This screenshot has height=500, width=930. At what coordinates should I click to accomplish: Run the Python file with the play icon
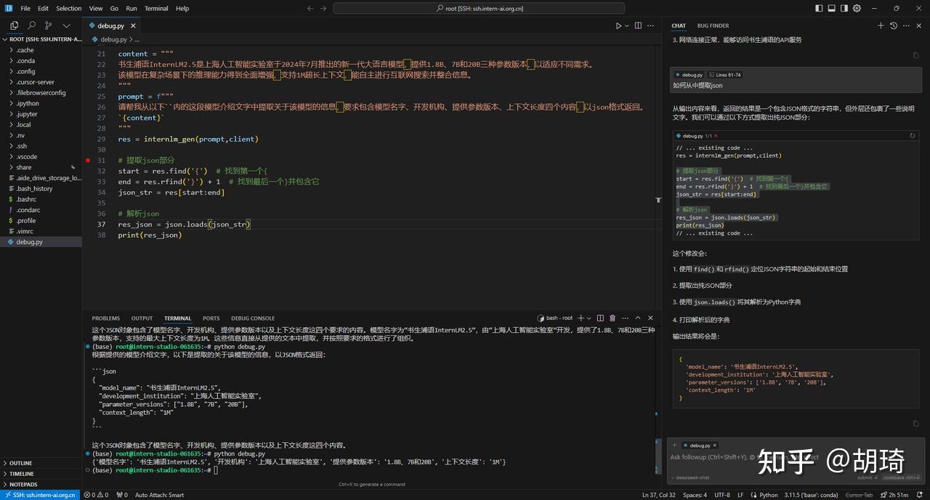pyautogui.click(x=618, y=25)
